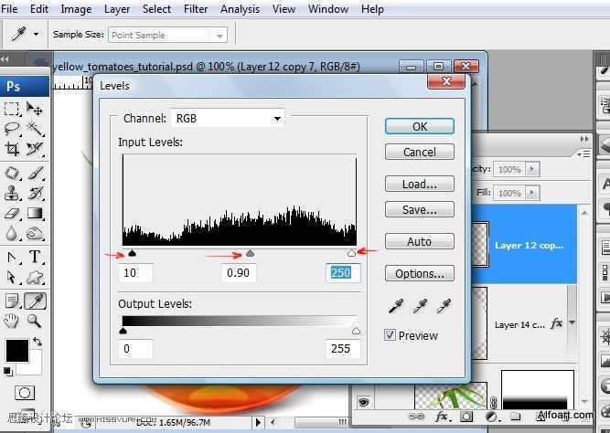Toggle visibility eye of bottom layer

pyautogui.click(x=363, y=402)
